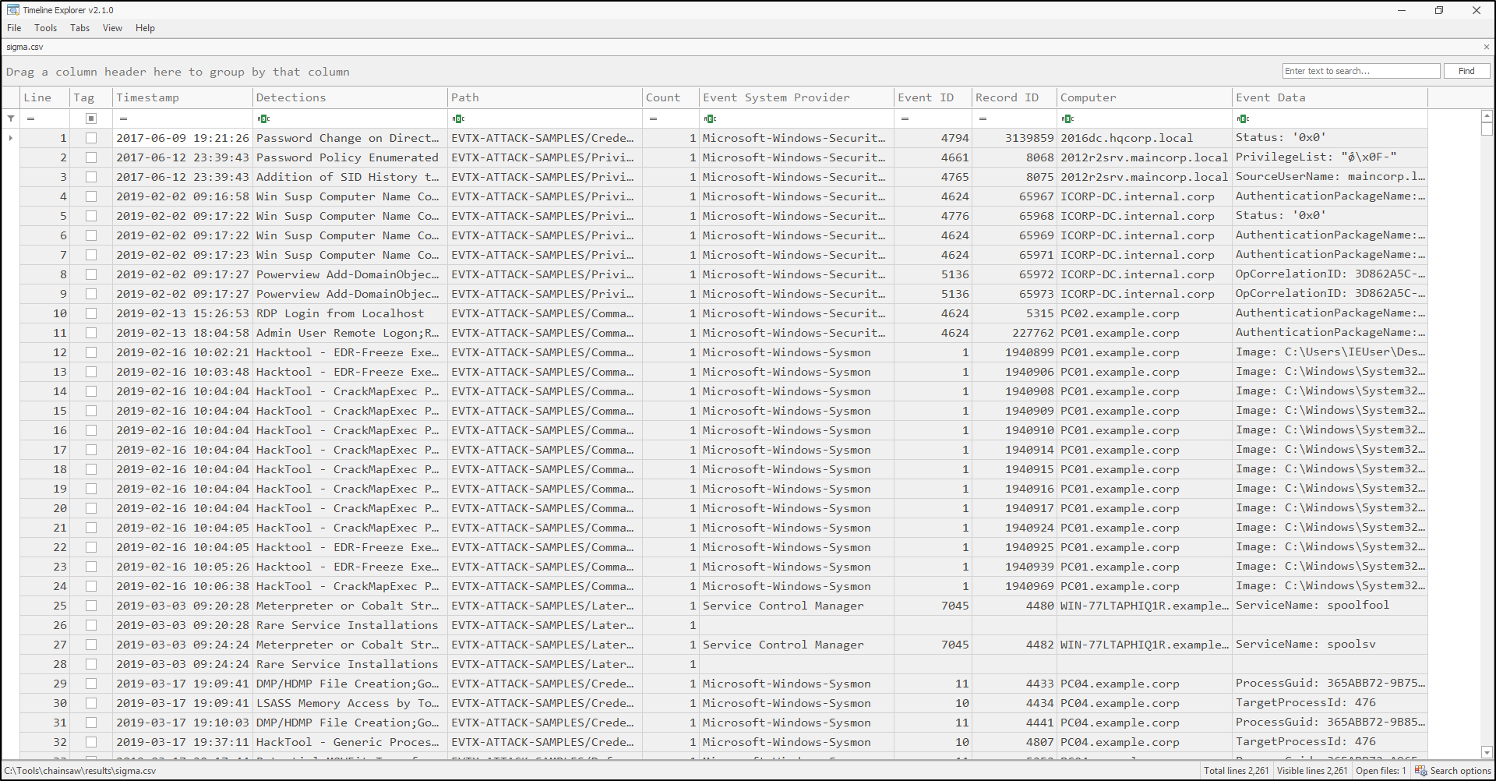
Task: Enable the Tag checkbox for line 17
Action: click(91, 450)
